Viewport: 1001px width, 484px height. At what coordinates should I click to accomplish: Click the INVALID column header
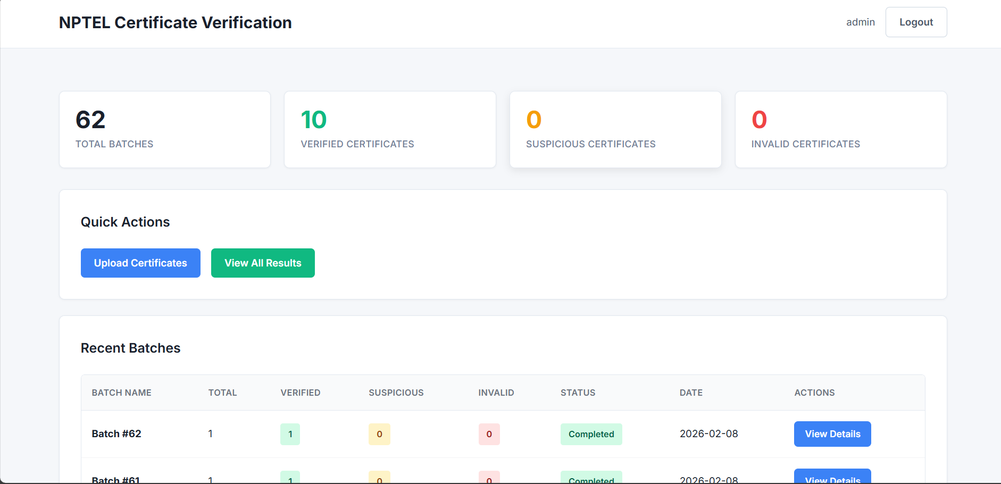[x=496, y=393]
